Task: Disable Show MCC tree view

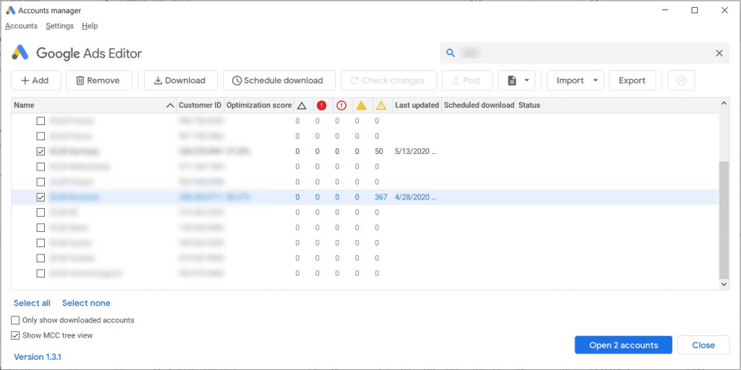Action: pyautogui.click(x=15, y=335)
